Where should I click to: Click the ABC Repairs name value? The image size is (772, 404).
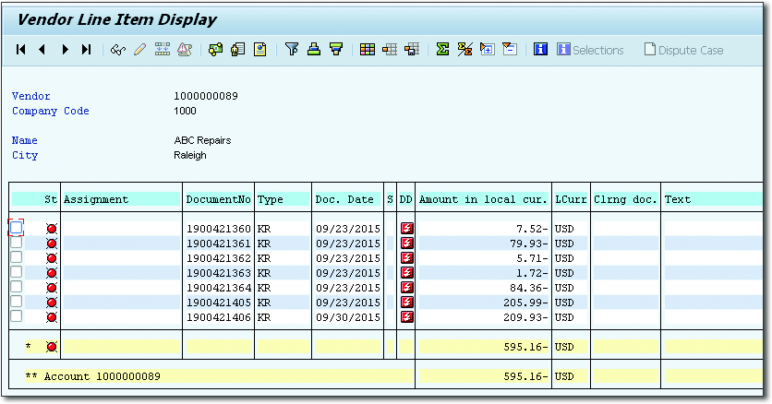point(202,140)
